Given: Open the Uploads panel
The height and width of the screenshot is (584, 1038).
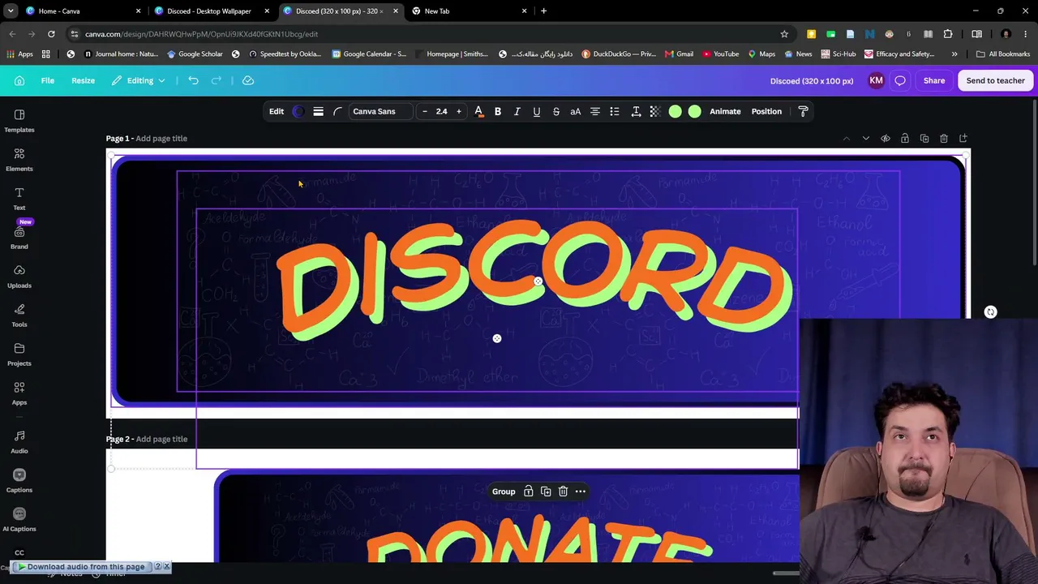Looking at the screenshot, I should (x=19, y=276).
